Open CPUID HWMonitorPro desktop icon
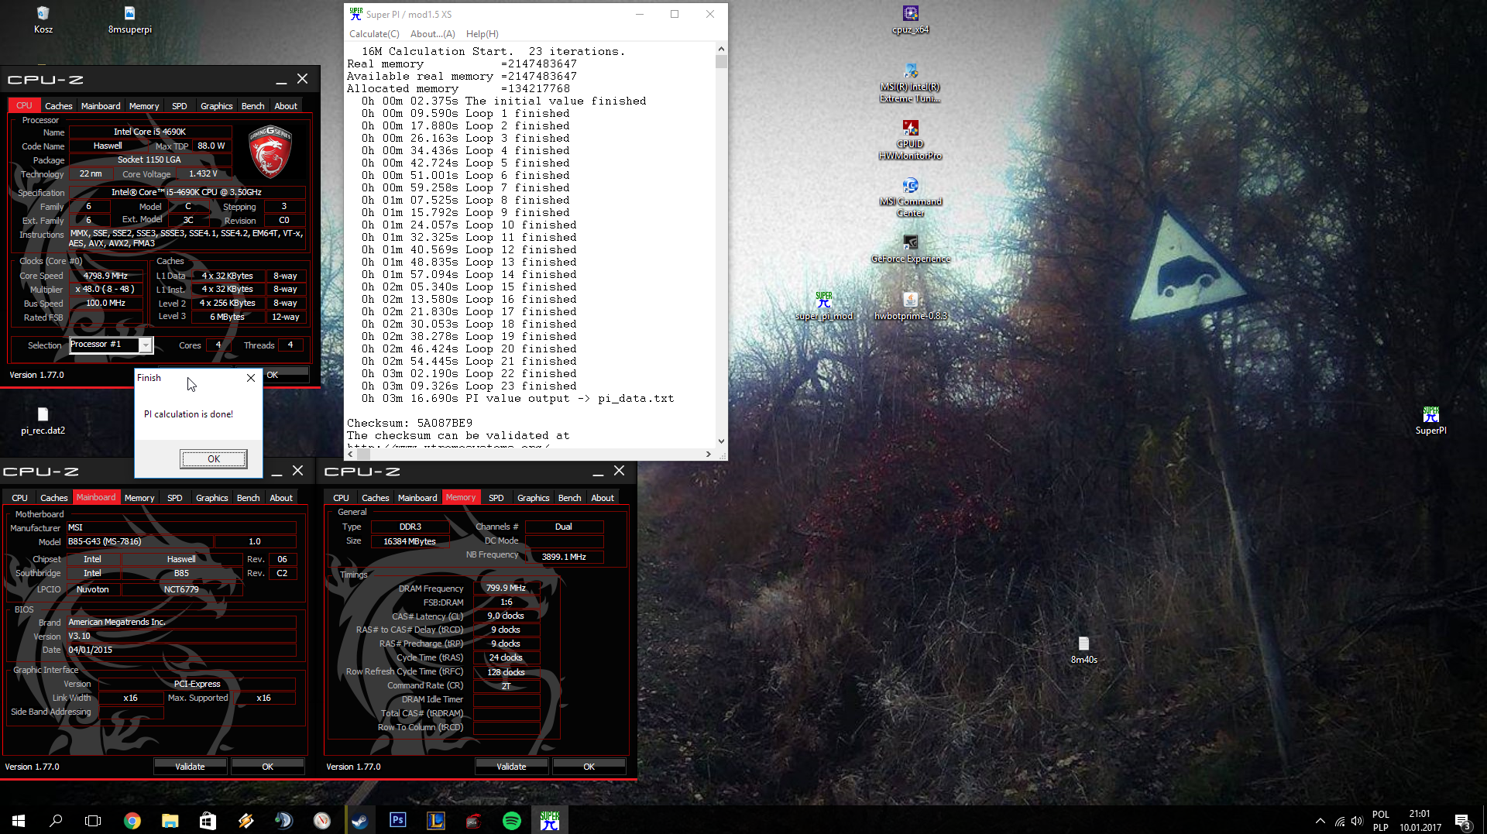Screen dimensions: 1487x834 (x=910, y=140)
